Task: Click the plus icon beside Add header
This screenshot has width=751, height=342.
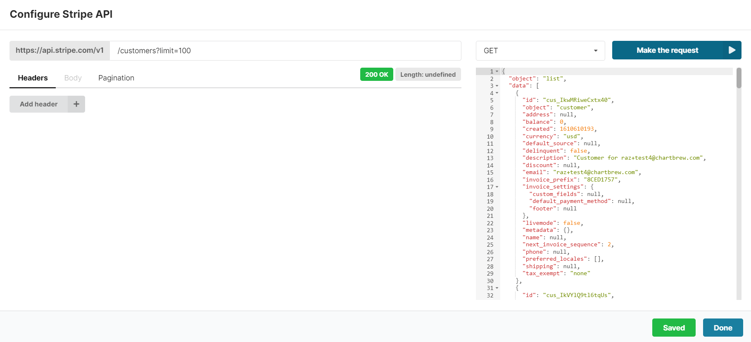Action: point(76,104)
